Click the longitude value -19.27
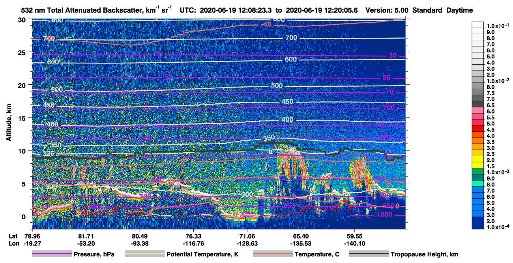The image size is (513, 263). tap(32, 243)
